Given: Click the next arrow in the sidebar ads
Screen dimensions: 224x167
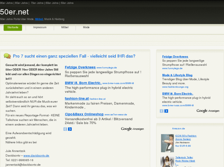Looking at the screenshot, I should tap(166, 111).
